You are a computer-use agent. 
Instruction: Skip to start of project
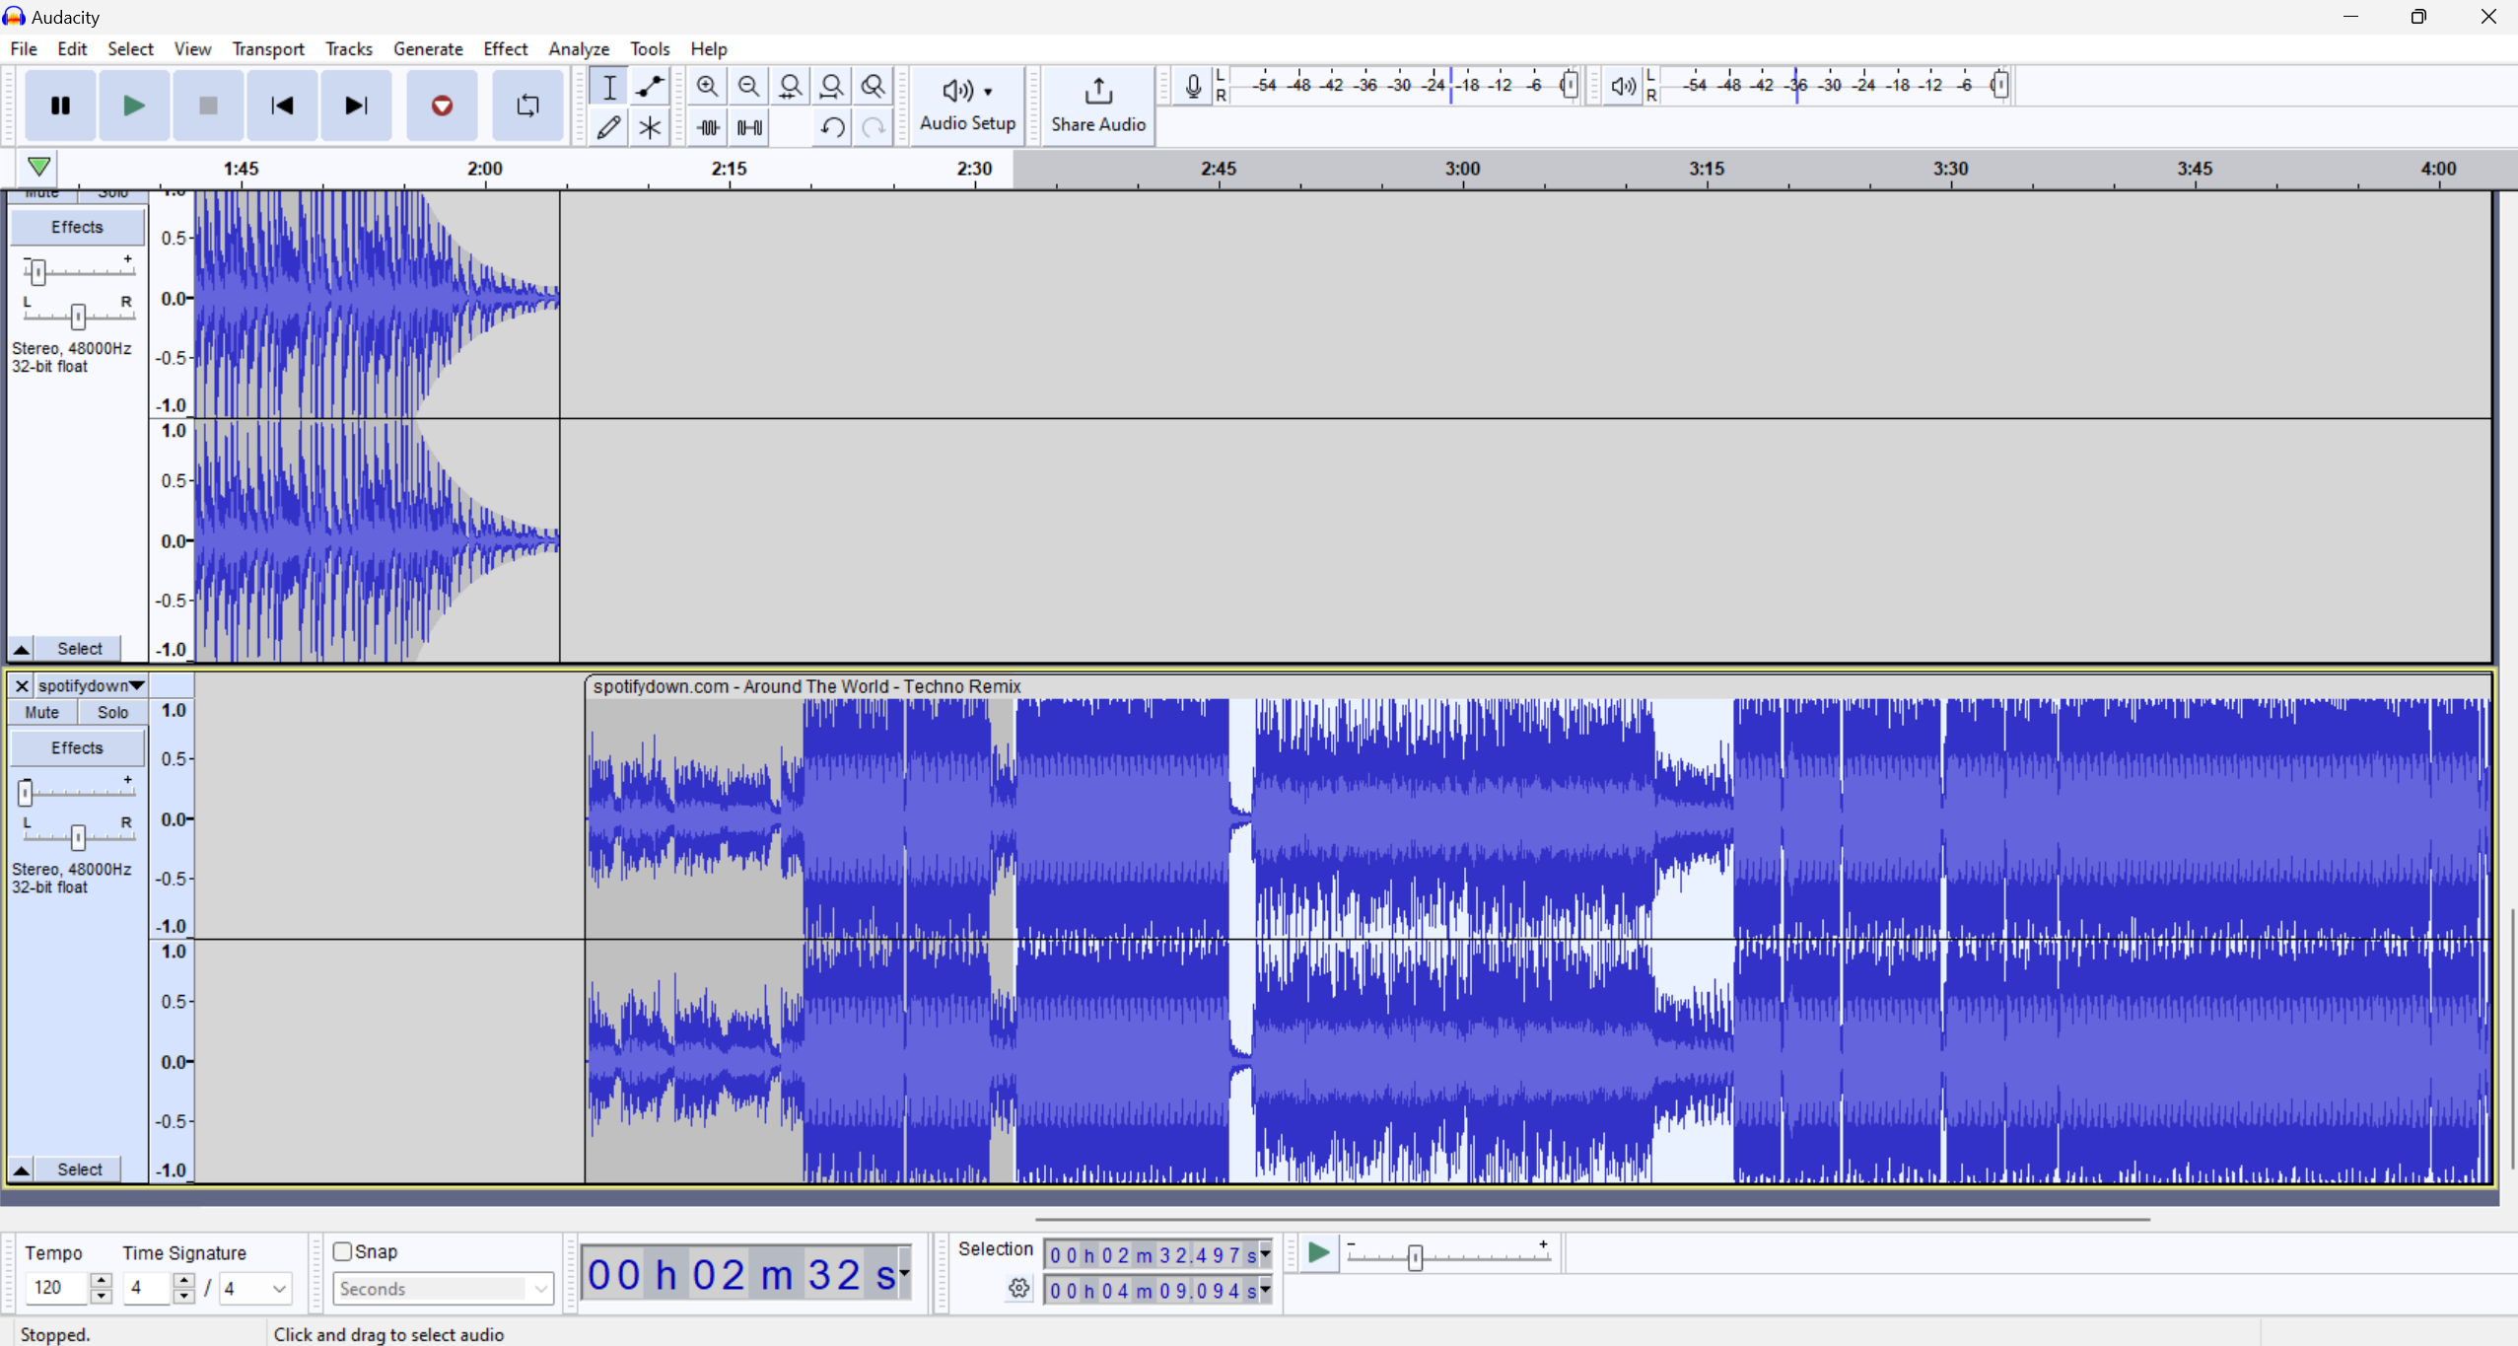[282, 106]
